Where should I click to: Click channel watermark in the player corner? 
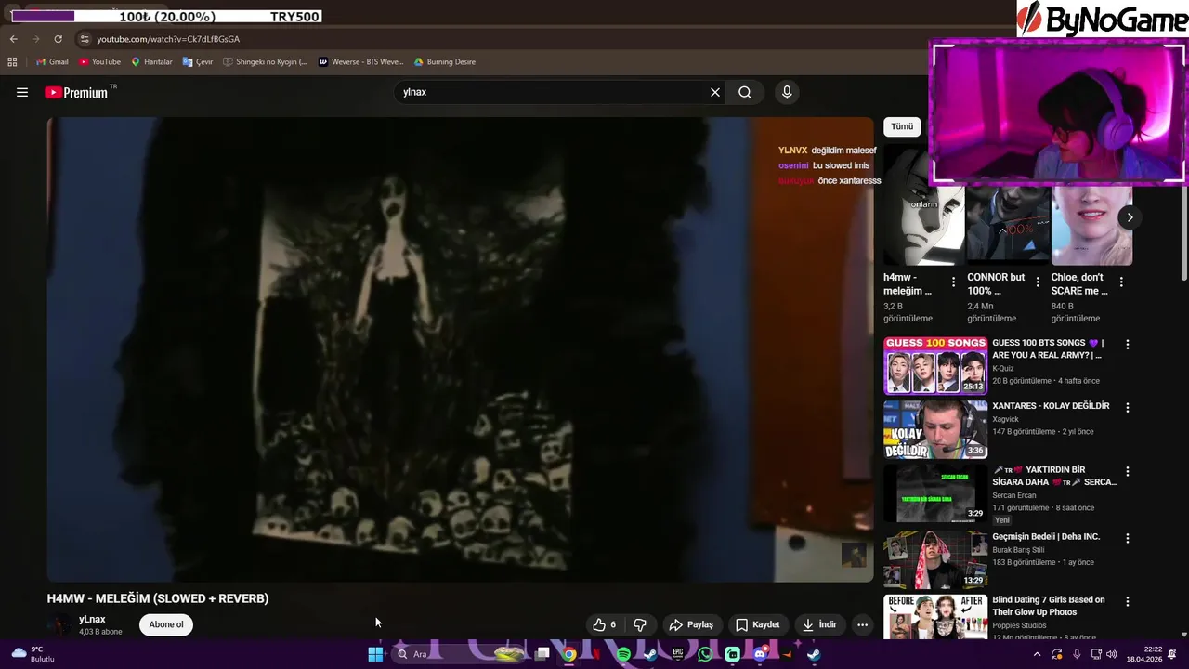click(x=854, y=555)
